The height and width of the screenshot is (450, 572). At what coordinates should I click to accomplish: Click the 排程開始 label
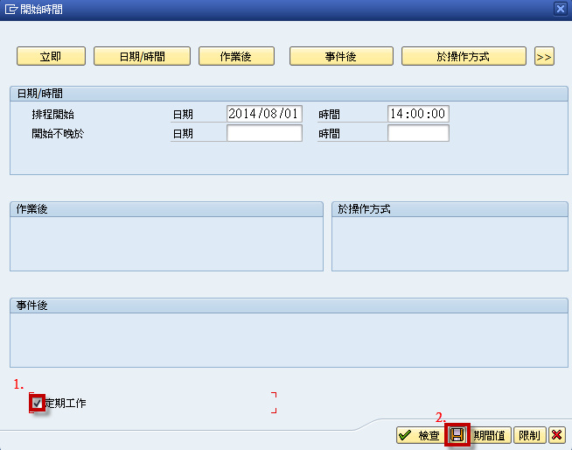(52, 115)
